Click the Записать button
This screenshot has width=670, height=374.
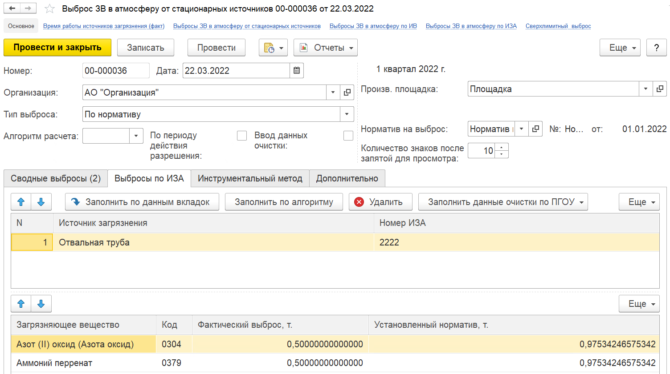coord(146,48)
